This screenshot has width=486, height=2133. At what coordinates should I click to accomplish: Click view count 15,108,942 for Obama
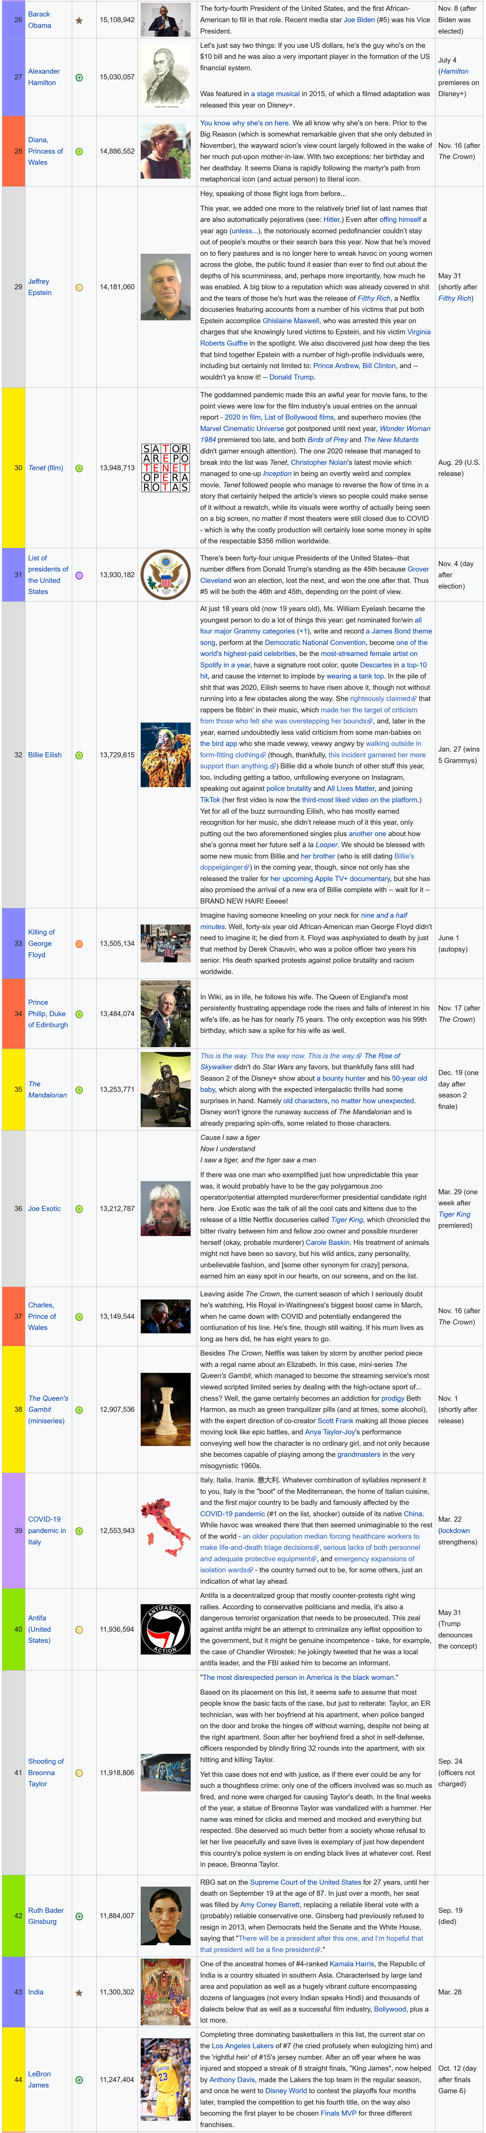pyautogui.click(x=117, y=20)
